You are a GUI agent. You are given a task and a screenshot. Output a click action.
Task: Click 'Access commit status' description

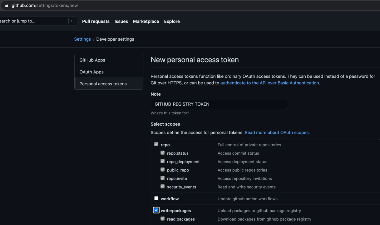pos(238,153)
